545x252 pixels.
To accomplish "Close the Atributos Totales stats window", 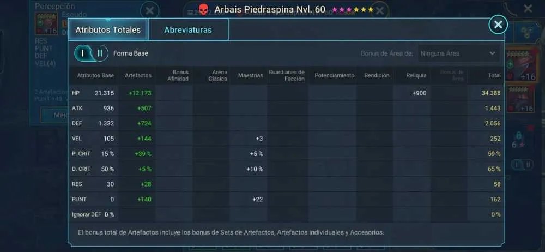I will click(x=498, y=25).
